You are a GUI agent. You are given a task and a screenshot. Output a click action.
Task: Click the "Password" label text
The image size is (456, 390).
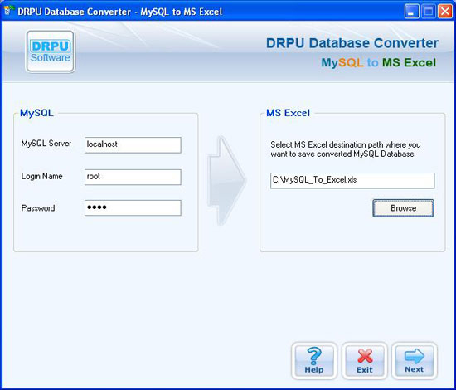point(38,208)
